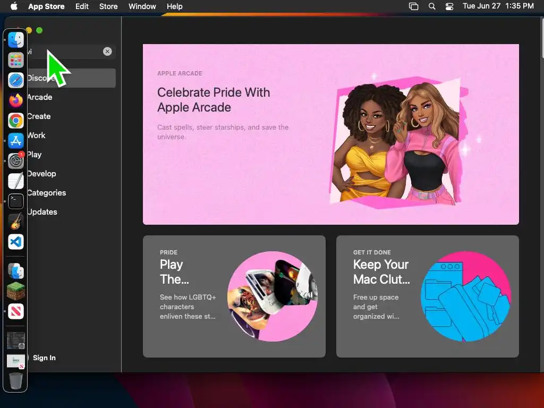Open the minimized dark window thumbnail in Dock
Screen dimensions: 544x408
point(15,341)
